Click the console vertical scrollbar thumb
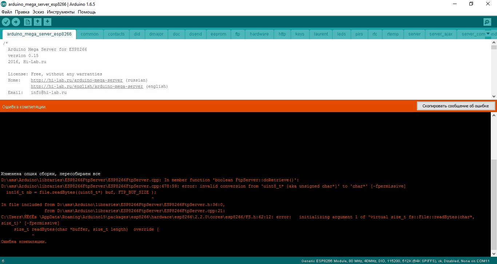 pyautogui.click(x=494, y=205)
